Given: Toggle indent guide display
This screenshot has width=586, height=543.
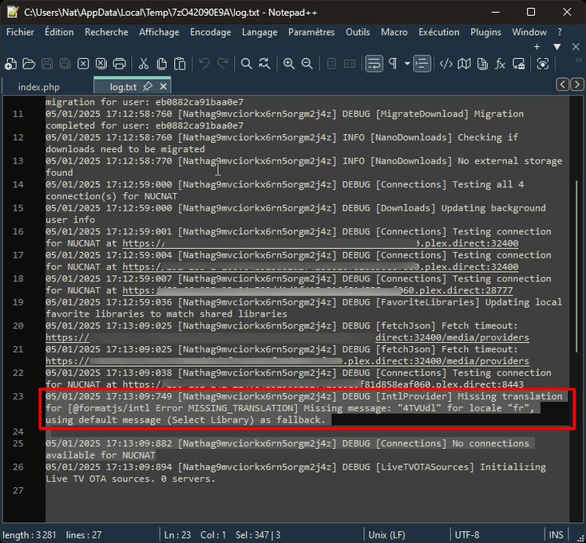Looking at the screenshot, I should coord(422,64).
